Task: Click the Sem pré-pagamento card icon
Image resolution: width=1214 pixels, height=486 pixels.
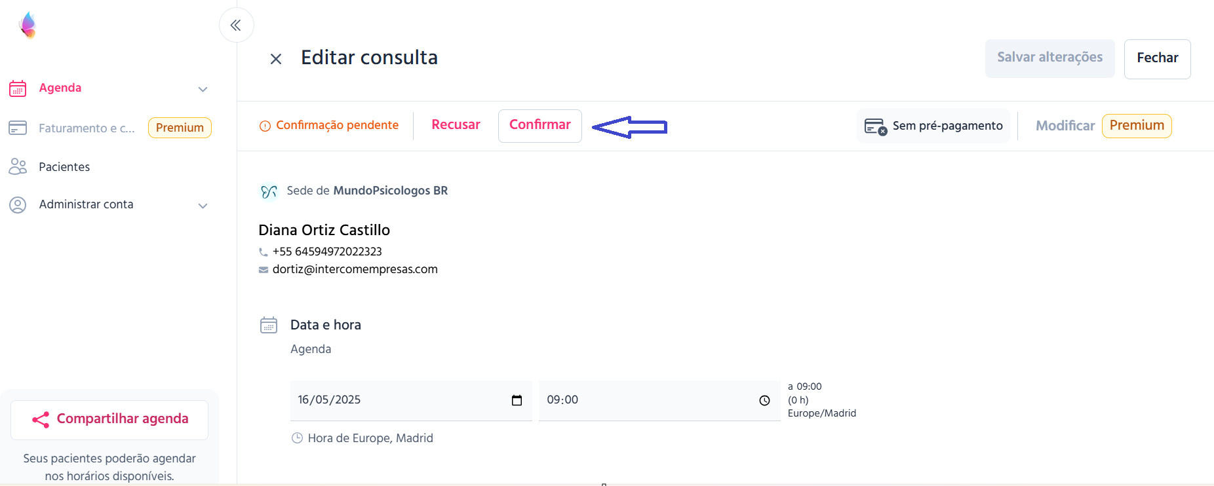Action: [x=876, y=126]
